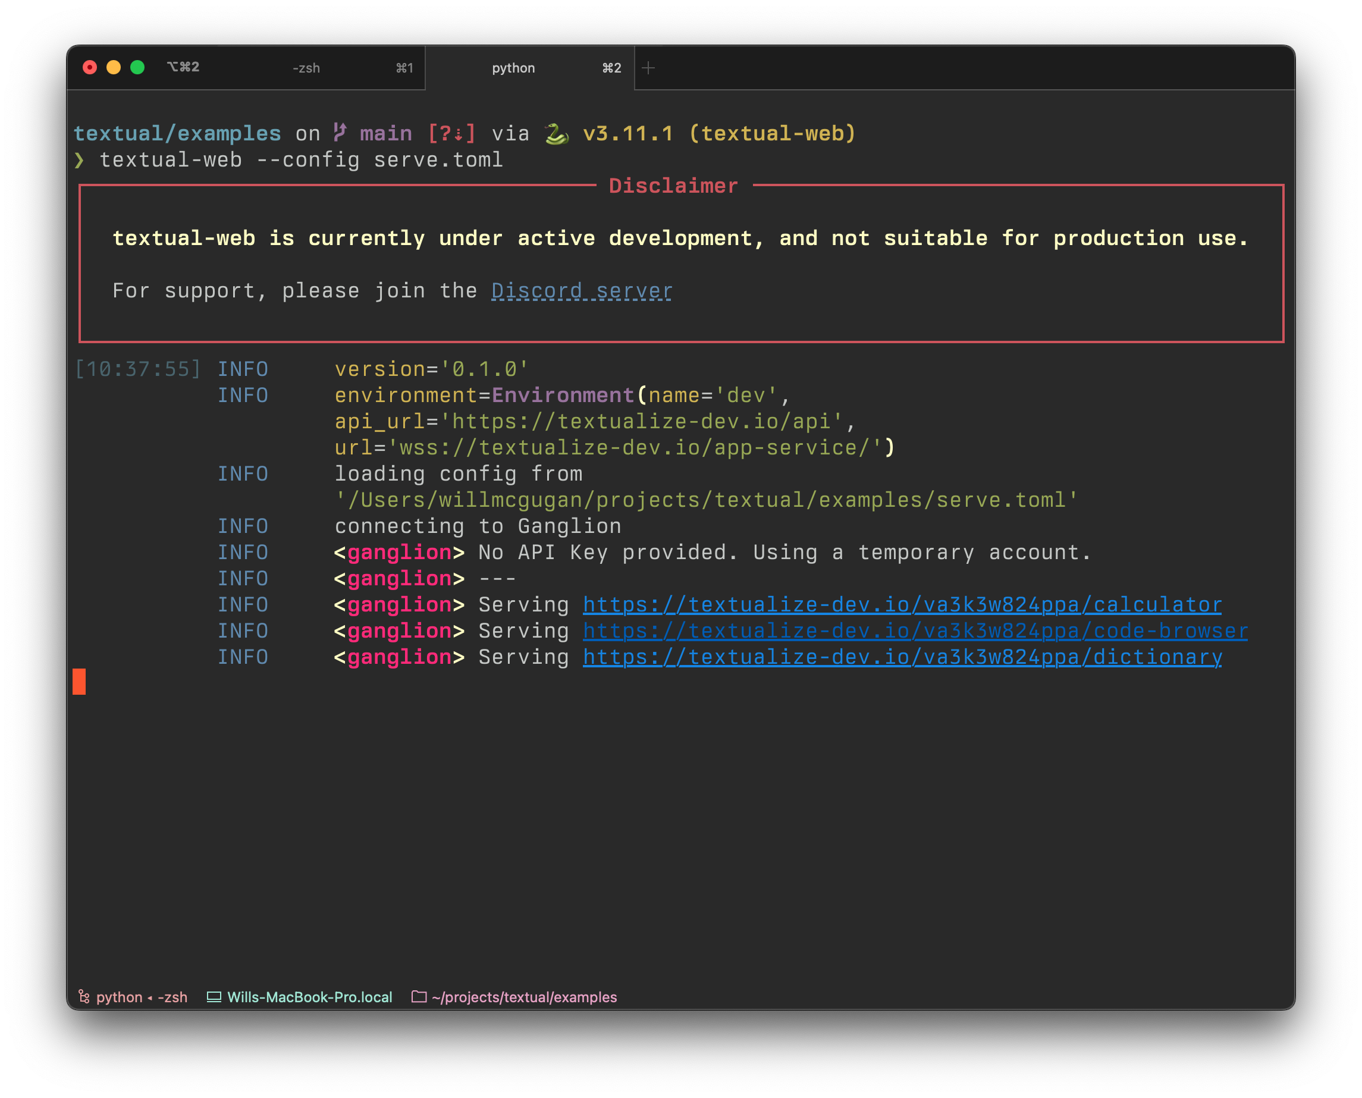Screen dimensions: 1362x1098
Task: Click 'environment=Environment(name='dev'' log text
Action: coord(563,396)
